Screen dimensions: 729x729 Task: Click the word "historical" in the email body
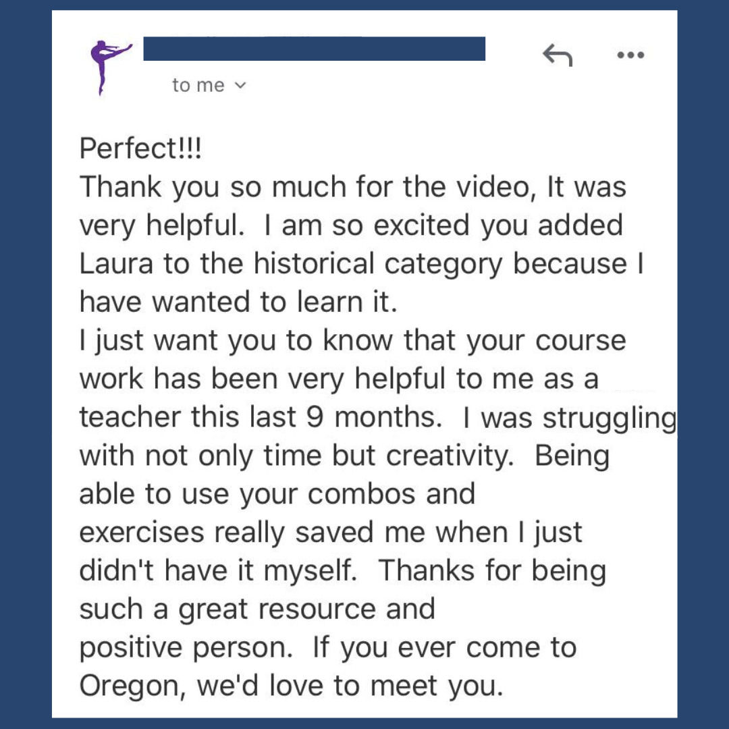(x=314, y=264)
